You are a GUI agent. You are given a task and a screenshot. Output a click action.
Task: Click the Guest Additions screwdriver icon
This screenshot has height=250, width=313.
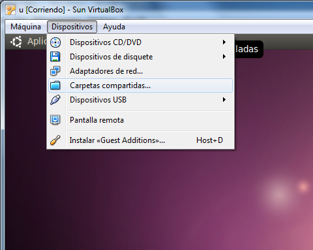(x=55, y=140)
